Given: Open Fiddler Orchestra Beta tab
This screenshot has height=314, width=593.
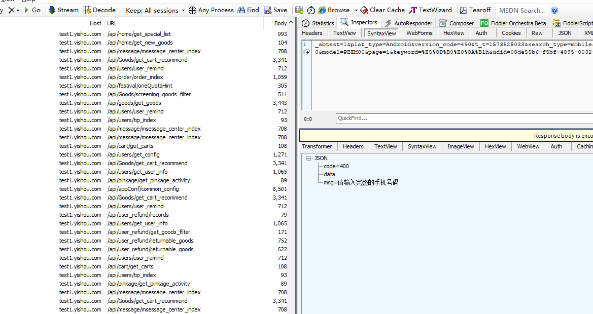Looking at the screenshot, I should pos(513,23).
